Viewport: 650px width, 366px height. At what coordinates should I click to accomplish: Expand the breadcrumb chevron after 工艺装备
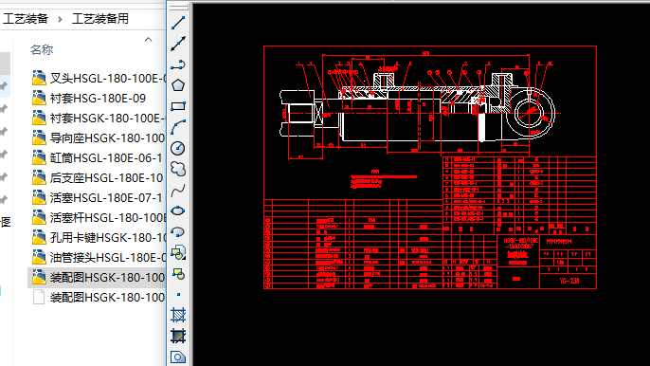pos(60,19)
